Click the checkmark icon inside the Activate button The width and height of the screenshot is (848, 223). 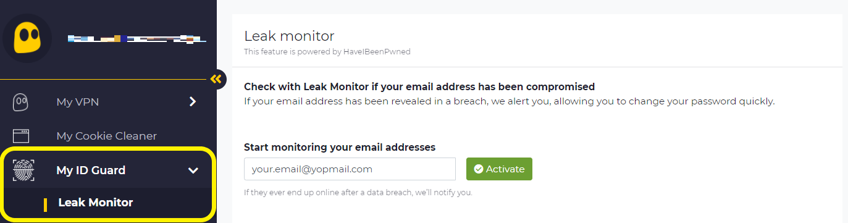point(478,169)
